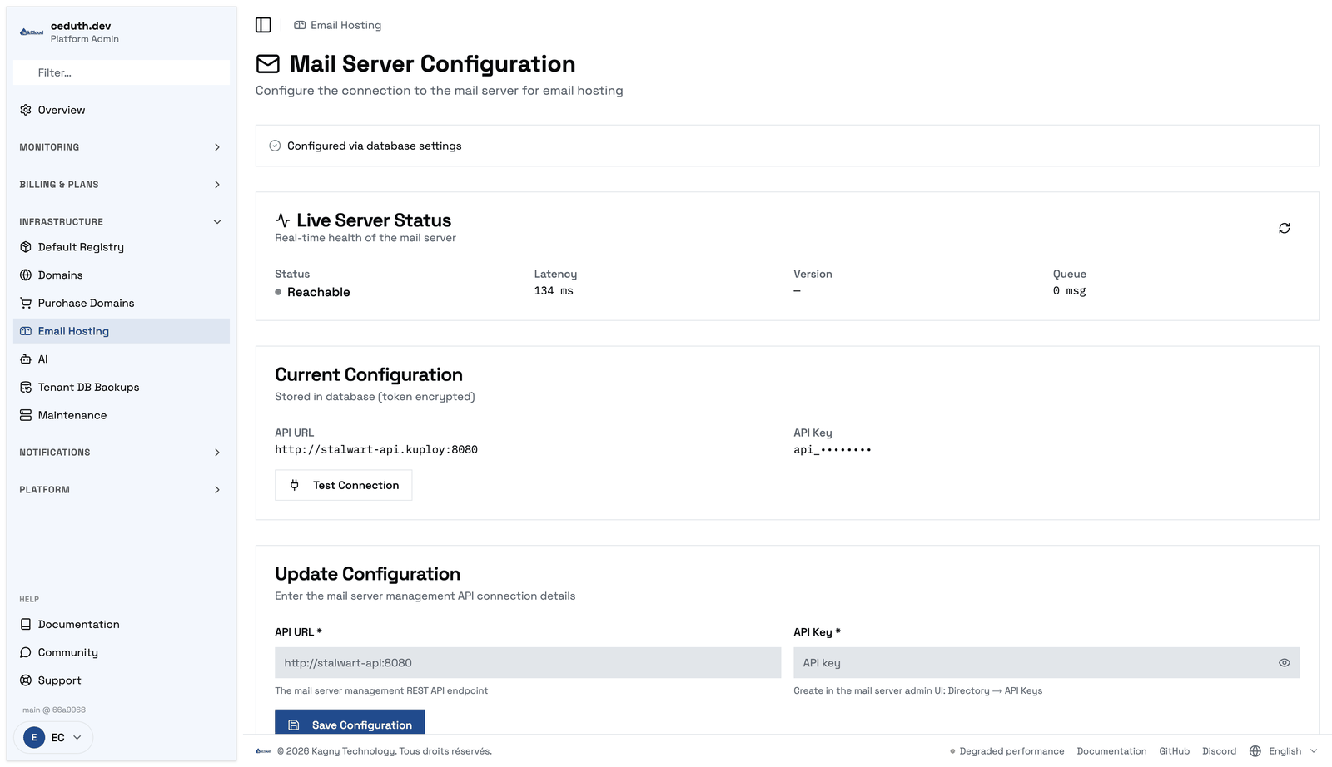
Task: Click Save Configuration button
Action: pyautogui.click(x=350, y=723)
